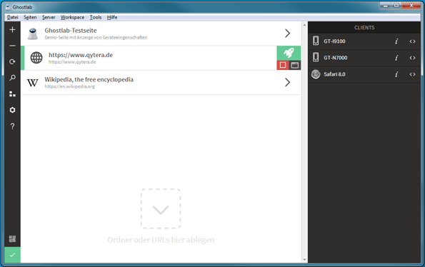Expand the Ghostlab-Testseite chevron
Screen dimensions: 425x267
point(288,34)
